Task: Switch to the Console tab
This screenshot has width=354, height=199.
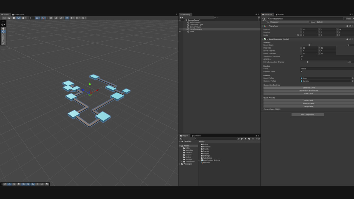Action: point(196,136)
